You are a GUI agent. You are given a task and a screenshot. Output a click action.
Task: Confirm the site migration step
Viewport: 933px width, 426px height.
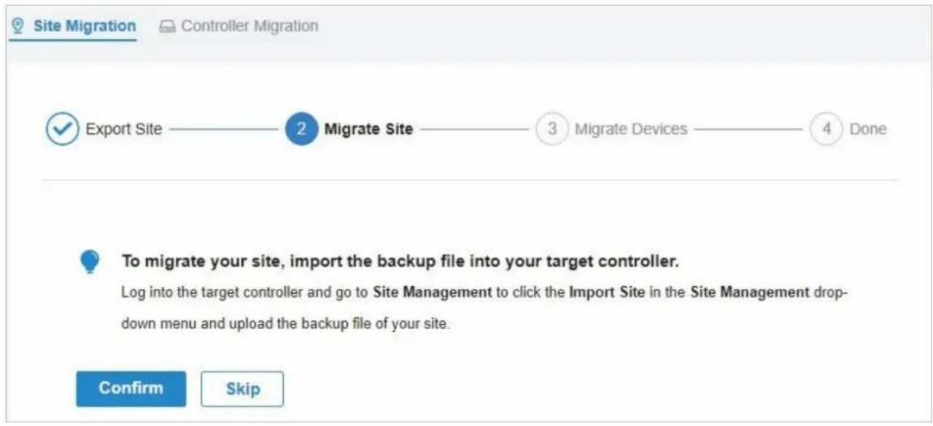pos(131,389)
